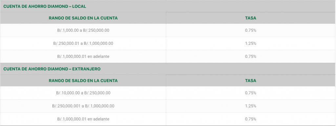Viewport: 336px width, 126px height.
Task: Click 0.75% rate in last Local row
Action: 250,56
